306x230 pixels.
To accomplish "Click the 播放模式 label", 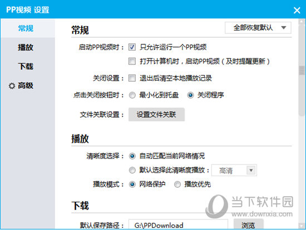I will click(x=108, y=184).
